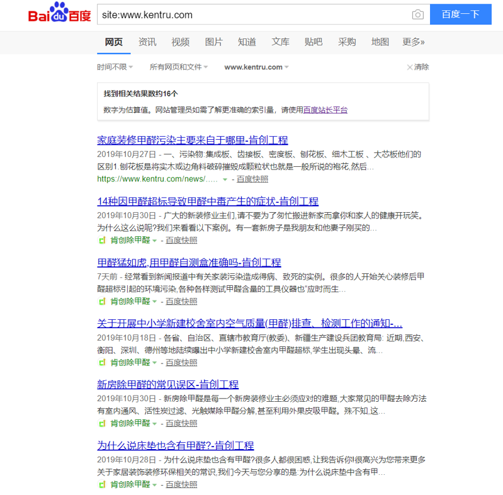Open result 为什么说床垫也含有甲醛
The height and width of the screenshot is (495, 503).
click(176, 446)
